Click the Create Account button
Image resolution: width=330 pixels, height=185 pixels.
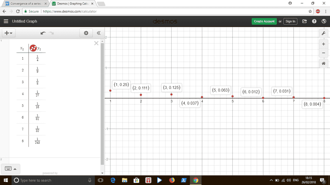point(264,21)
